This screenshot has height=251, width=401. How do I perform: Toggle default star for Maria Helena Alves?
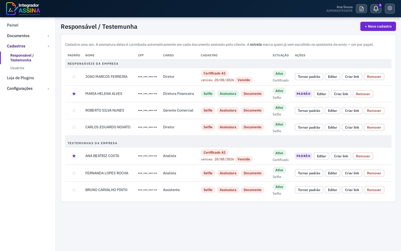pos(74,94)
